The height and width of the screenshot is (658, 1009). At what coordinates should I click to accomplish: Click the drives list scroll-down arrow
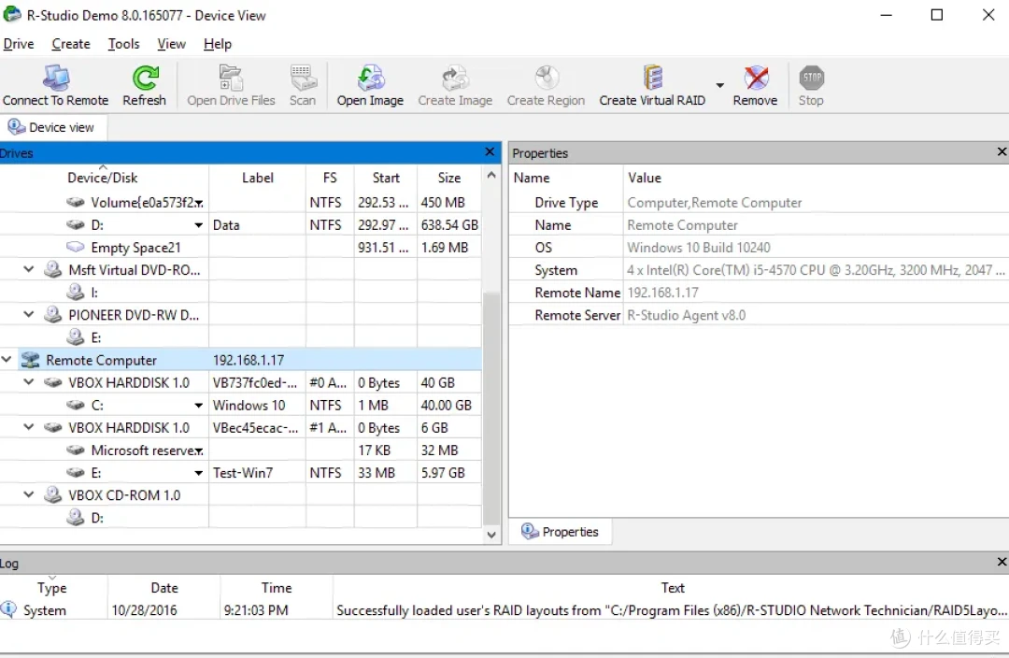click(491, 535)
